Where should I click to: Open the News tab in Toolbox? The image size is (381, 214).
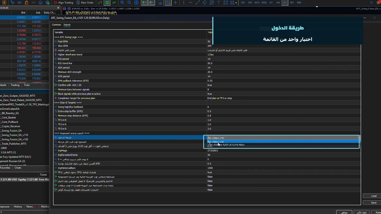coord(30,207)
